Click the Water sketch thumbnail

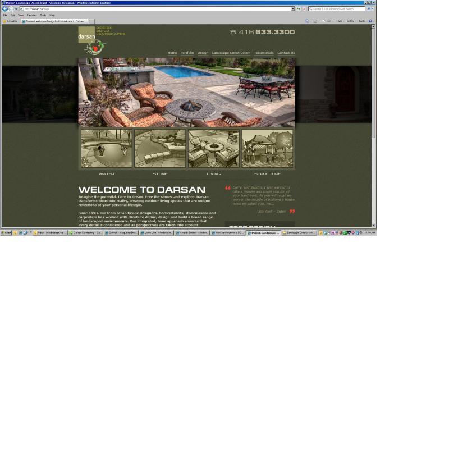tap(106, 149)
